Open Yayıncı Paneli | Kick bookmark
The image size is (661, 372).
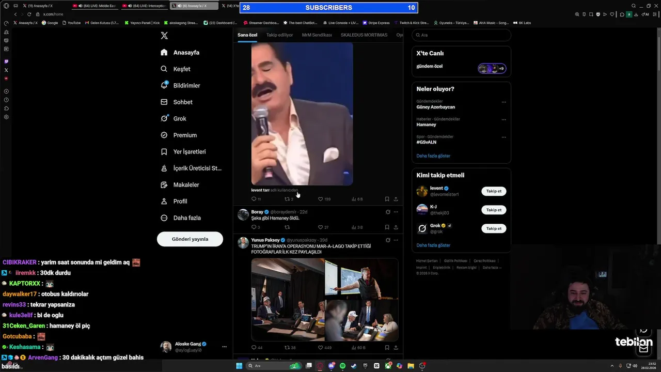(x=142, y=23)
